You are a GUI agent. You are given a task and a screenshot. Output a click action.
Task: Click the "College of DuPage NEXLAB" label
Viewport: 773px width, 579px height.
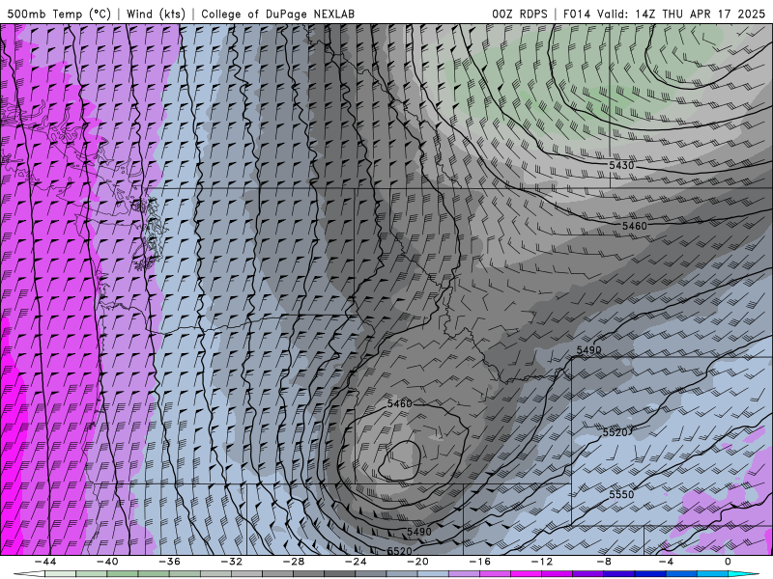click(277, 14)
